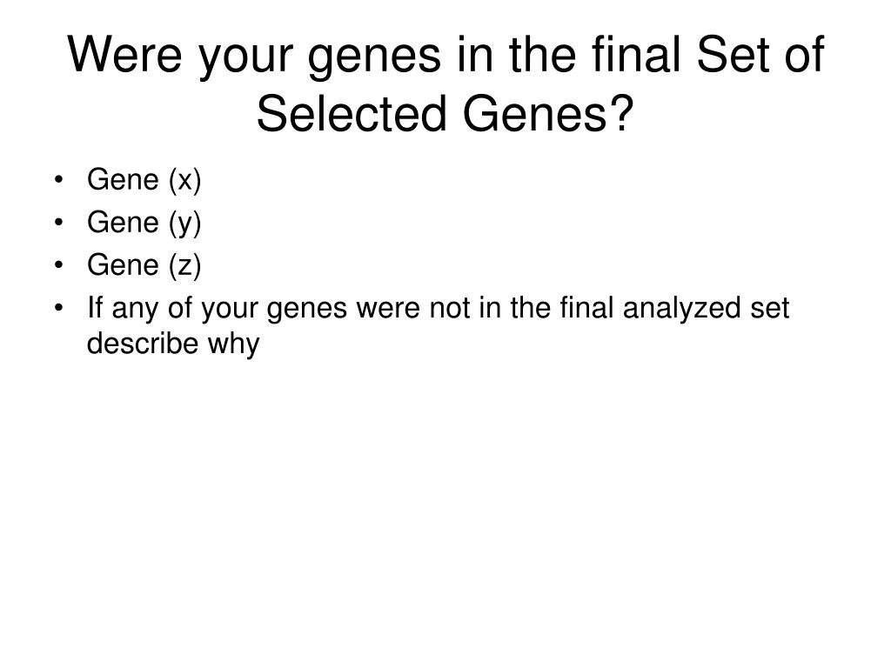Image resolution: width=891 pixels, height=668 pixels.
Task: Click the bullet marker before Gene (z)
Action: pos(58,265)
